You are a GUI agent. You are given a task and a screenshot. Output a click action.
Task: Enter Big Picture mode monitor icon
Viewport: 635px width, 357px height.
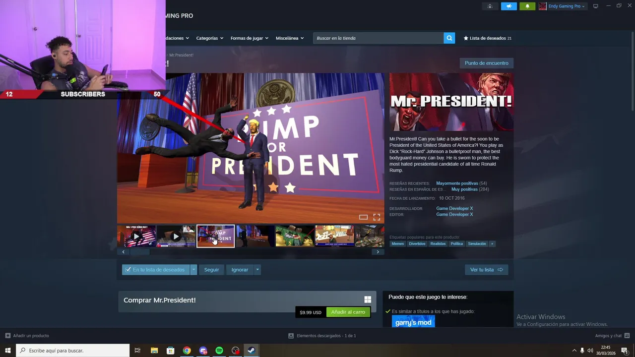point(595,6)
